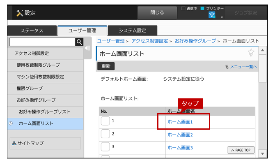This screenshot has height=163, width=275.
Task: Click the scrollbar down arrow
Action: coord(263,154)
